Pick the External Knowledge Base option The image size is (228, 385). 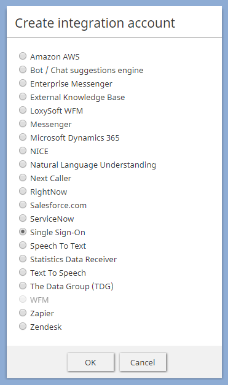pos(23,97)
